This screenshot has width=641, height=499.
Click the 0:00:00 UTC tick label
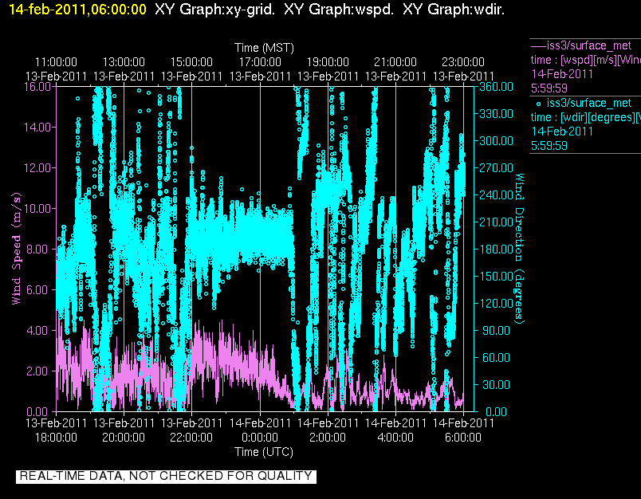coord(260,438)
